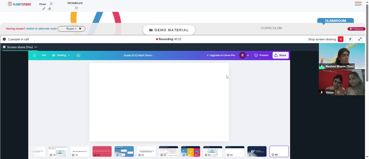The image size is (369, 159).
Task: Click Rashmi Bhasin video tile
Action: pyautogui.click(x=342, y=56)
